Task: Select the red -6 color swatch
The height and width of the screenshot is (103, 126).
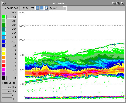Action: [x=4, y=66]
